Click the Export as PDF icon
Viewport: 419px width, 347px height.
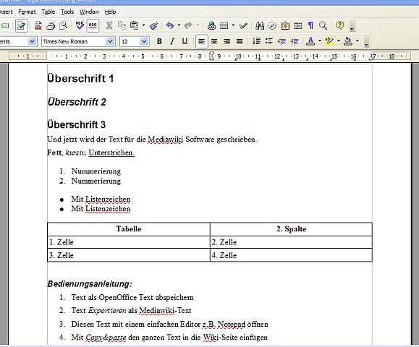[38, 25]
